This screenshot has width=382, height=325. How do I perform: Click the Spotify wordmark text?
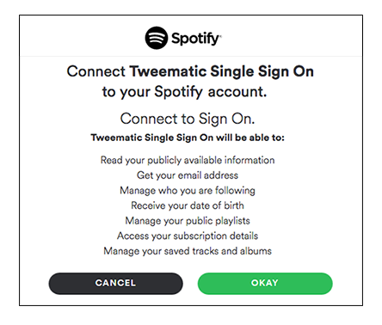195,39
